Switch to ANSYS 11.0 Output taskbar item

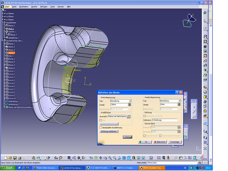pos(124,168)
